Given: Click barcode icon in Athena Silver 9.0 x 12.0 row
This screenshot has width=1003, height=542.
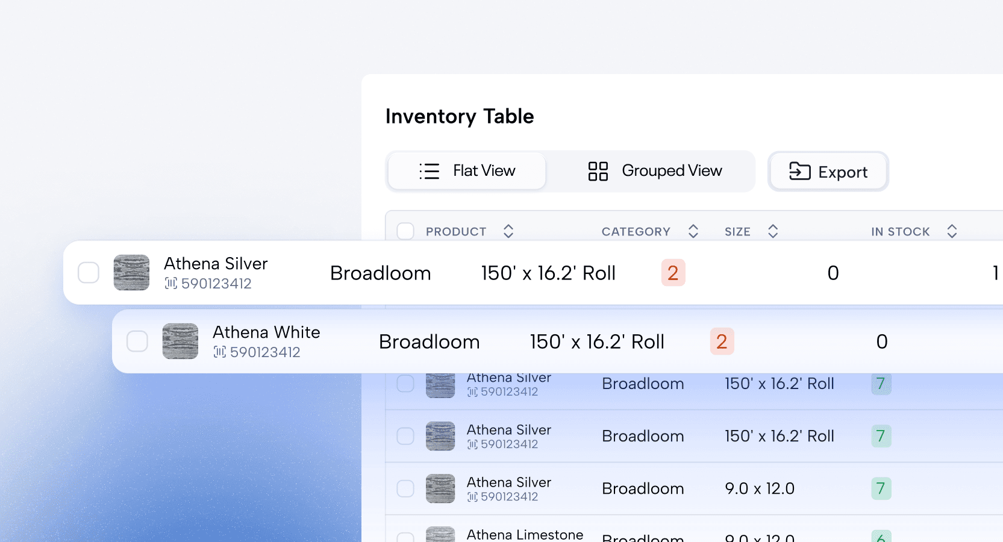Looking at the screenshot, I should pos(472,497).
